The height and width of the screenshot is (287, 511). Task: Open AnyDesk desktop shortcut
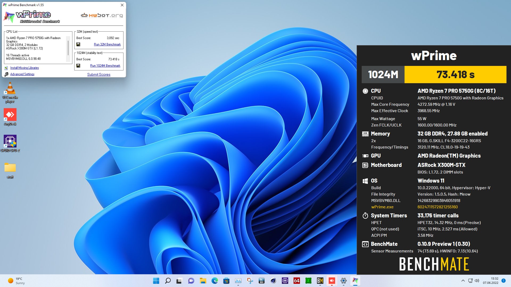pos(10,117)
